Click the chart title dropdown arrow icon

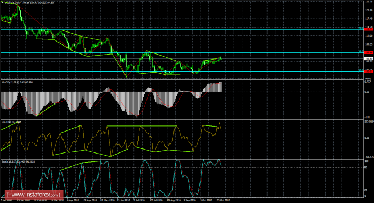click(2, 3)
